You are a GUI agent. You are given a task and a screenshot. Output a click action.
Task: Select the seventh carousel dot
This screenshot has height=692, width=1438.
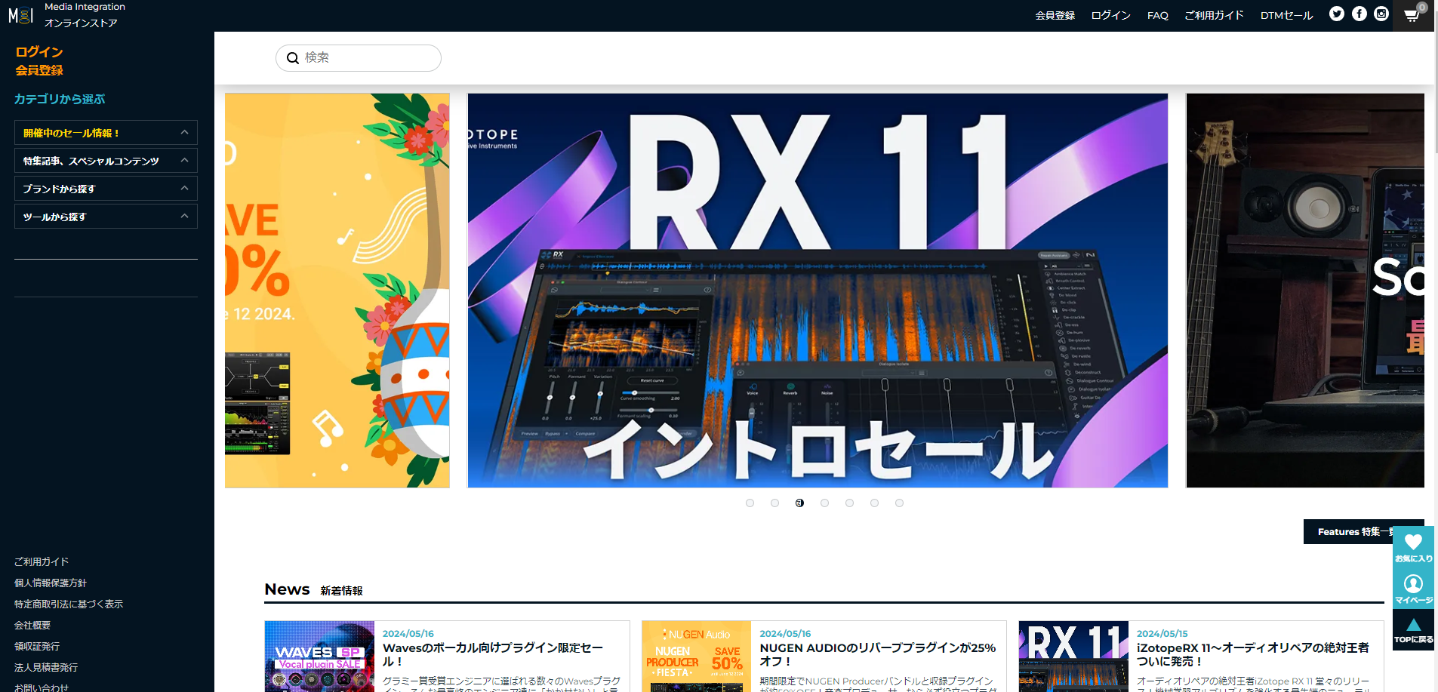click(x=899, y=503)
